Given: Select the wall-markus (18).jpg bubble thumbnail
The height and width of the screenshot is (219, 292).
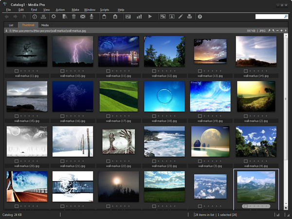Looking at the screenshot, I should coord(164,96).
